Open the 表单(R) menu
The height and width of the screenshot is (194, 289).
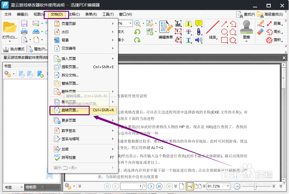click(x=91, y=14)
